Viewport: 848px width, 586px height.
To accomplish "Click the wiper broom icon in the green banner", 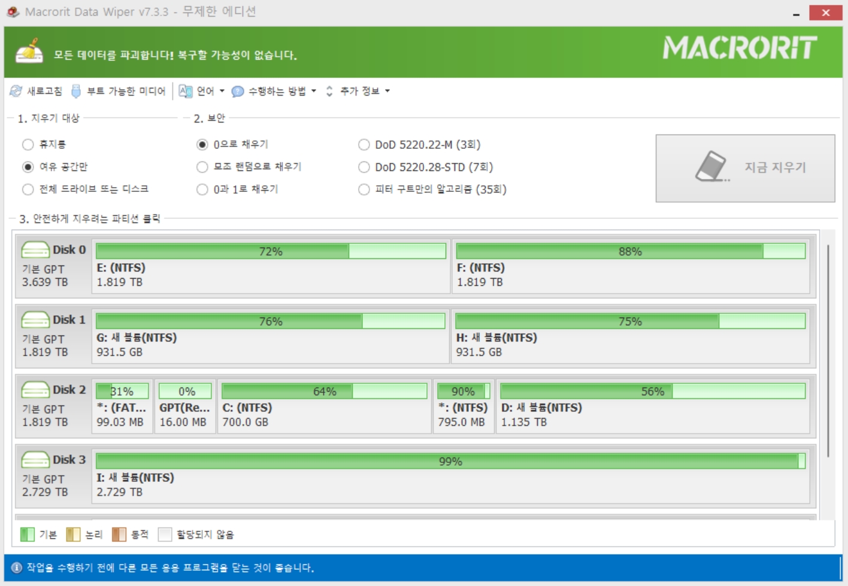I will tap(29, 51).
